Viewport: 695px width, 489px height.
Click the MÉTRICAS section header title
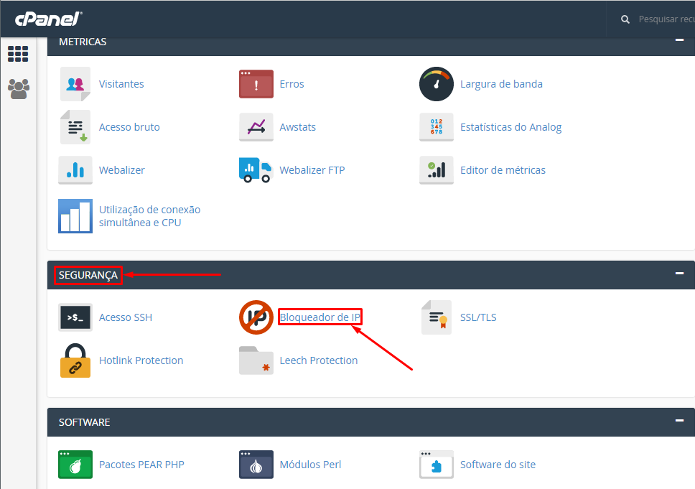pos(83,42)
